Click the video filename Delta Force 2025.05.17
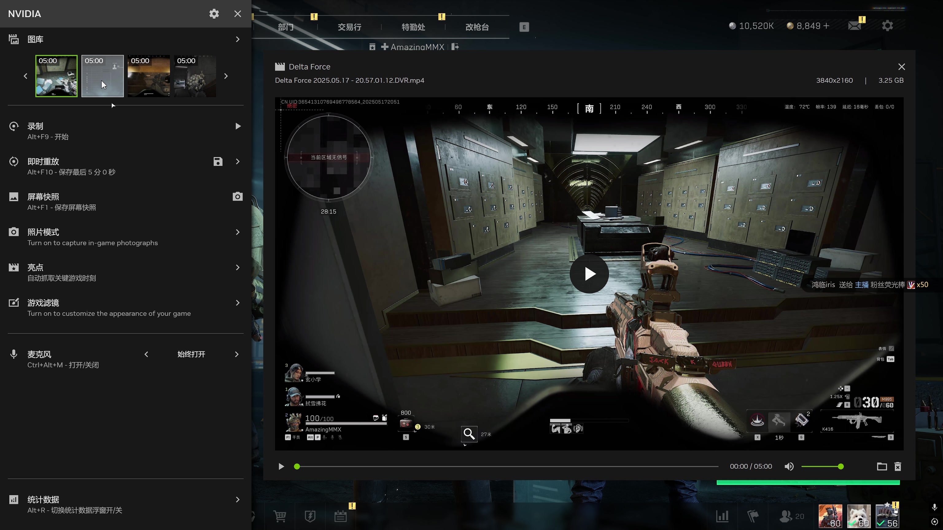943x530 pixels. pyautogui.click(x=350, y=80)
